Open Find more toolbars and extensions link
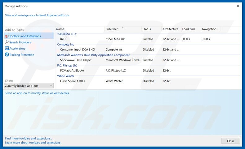245x149 pixels. [29, 139]
